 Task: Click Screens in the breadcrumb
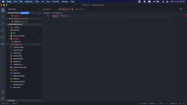47,13
